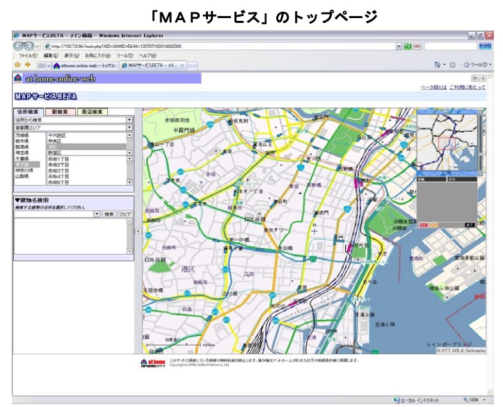Open the 編集 menu
The image size is (503, 407).
pyautogui.click(x=51, y=56)
